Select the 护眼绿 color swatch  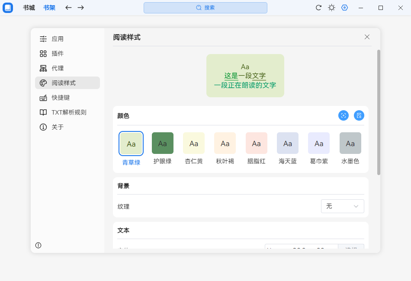163,143
